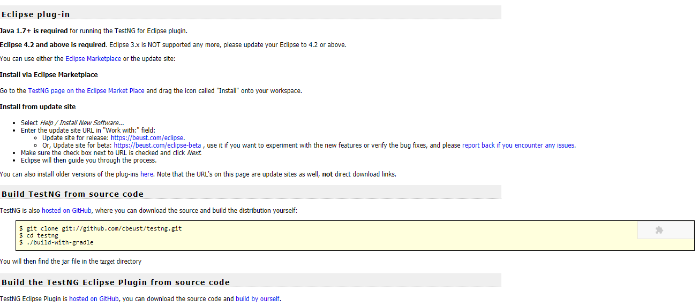The height and width of the screenshot is (307, 699).
Task: Click the '$ cd testng' code line
Action: (39, 235)
